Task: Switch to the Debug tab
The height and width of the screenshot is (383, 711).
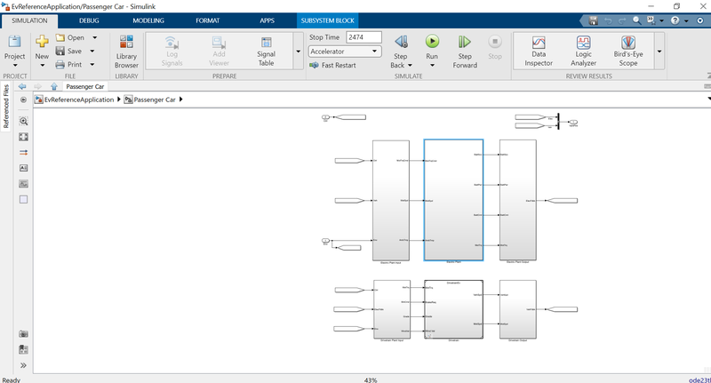Action: pos(89,20)
